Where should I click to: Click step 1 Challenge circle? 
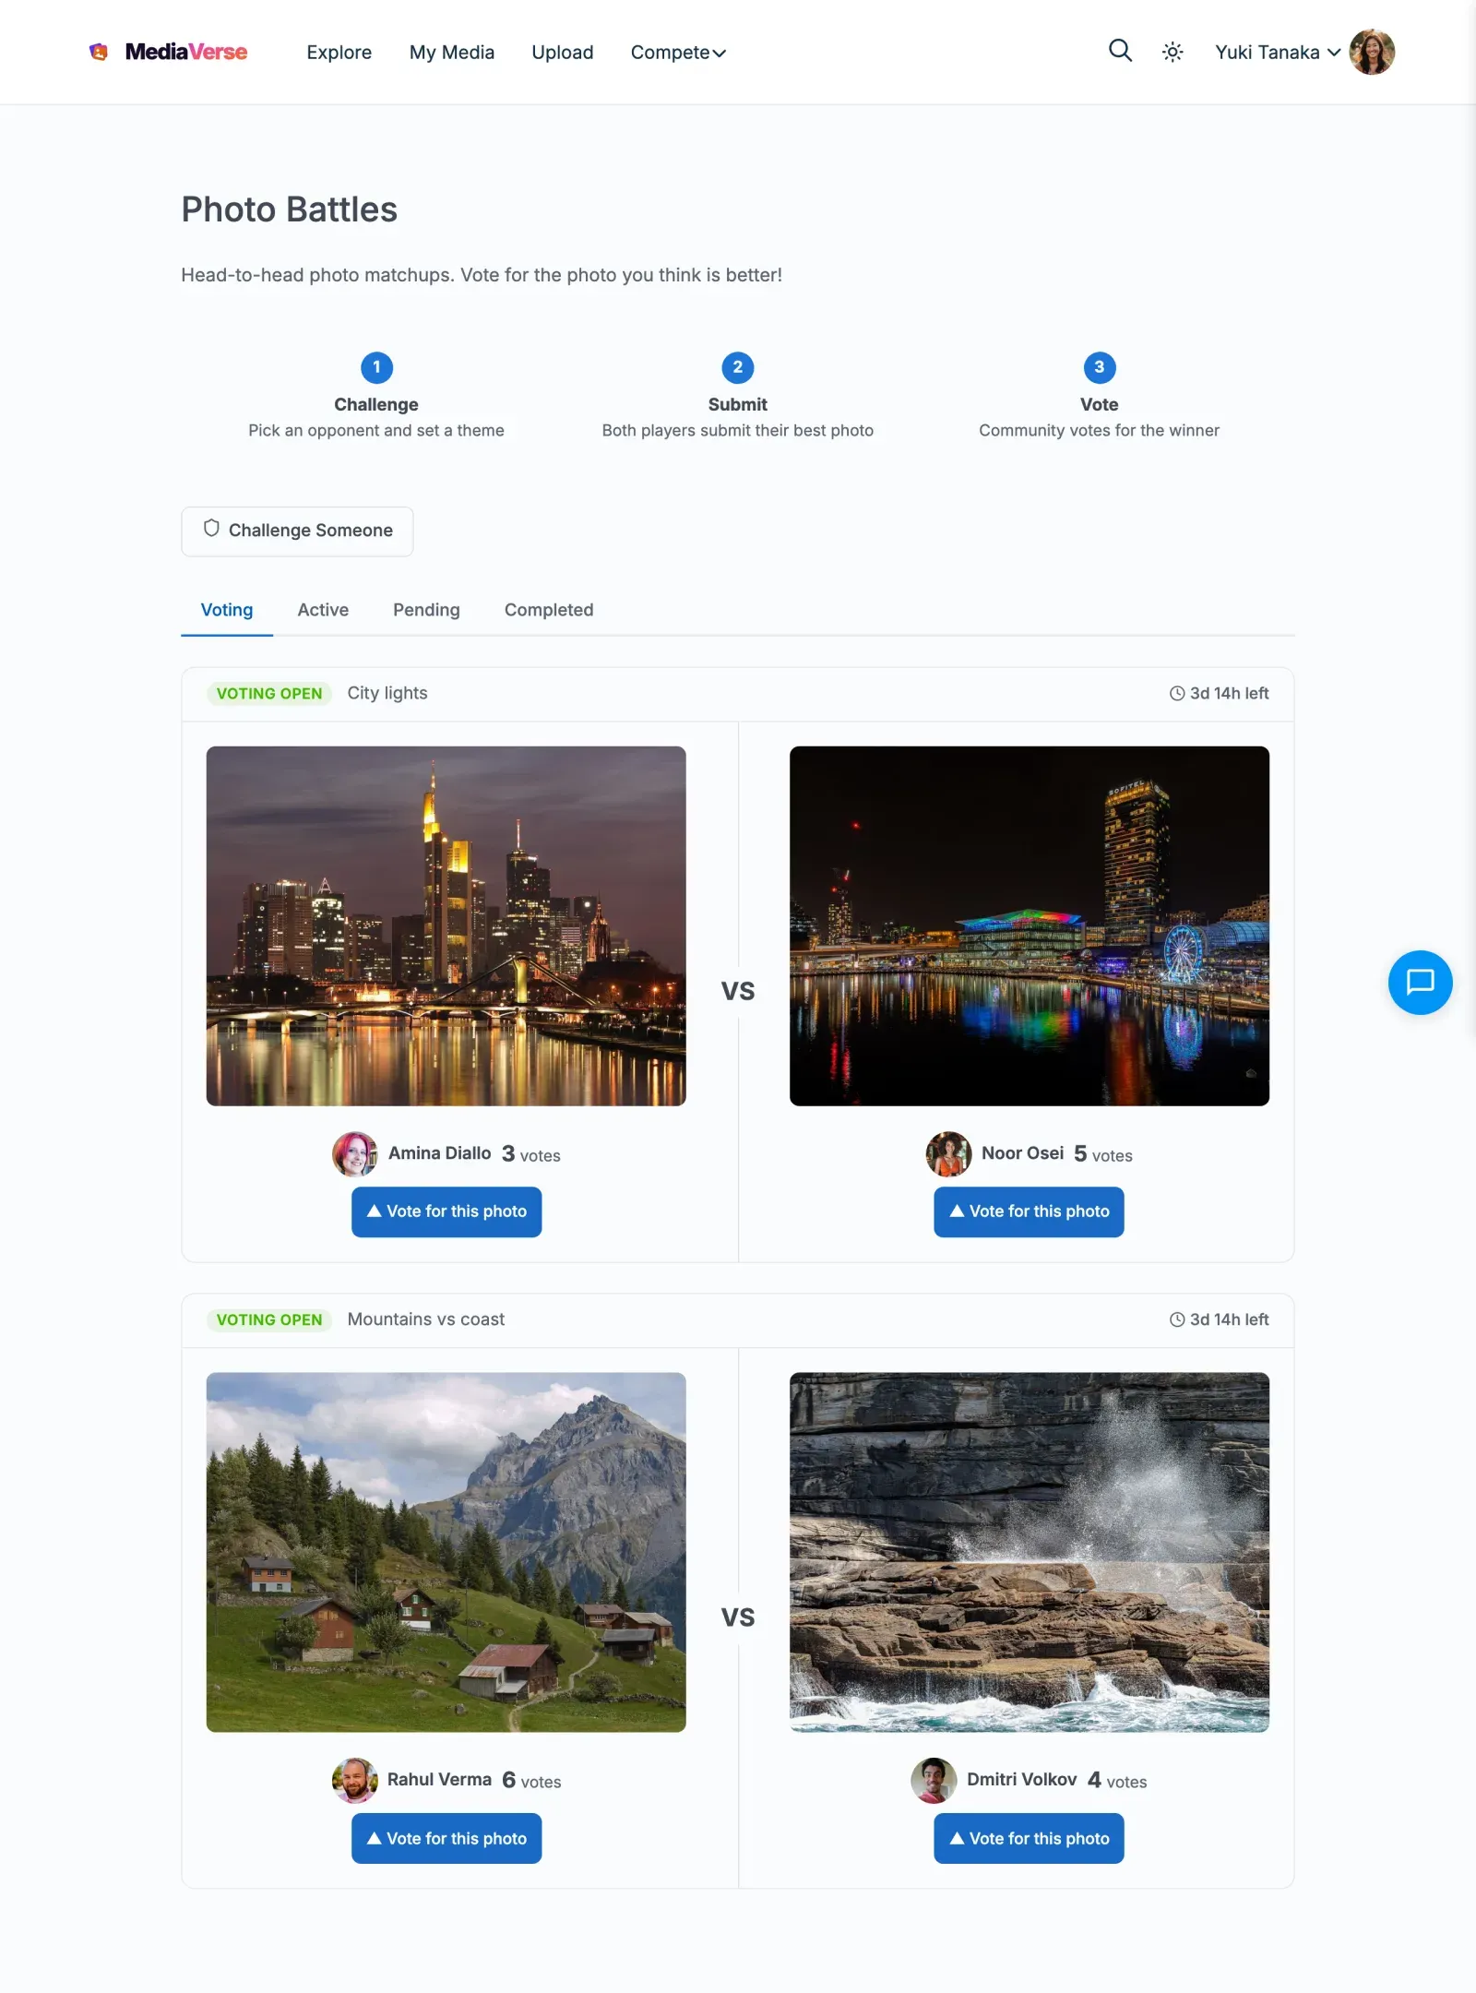point(376,367)
